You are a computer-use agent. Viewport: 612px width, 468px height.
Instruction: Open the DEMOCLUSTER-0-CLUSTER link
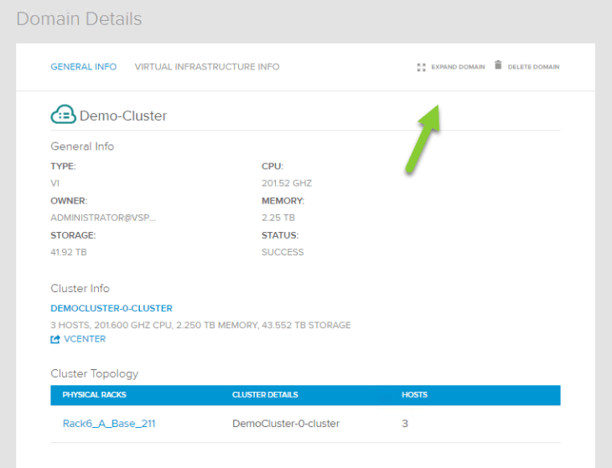[x=112, y=309]
